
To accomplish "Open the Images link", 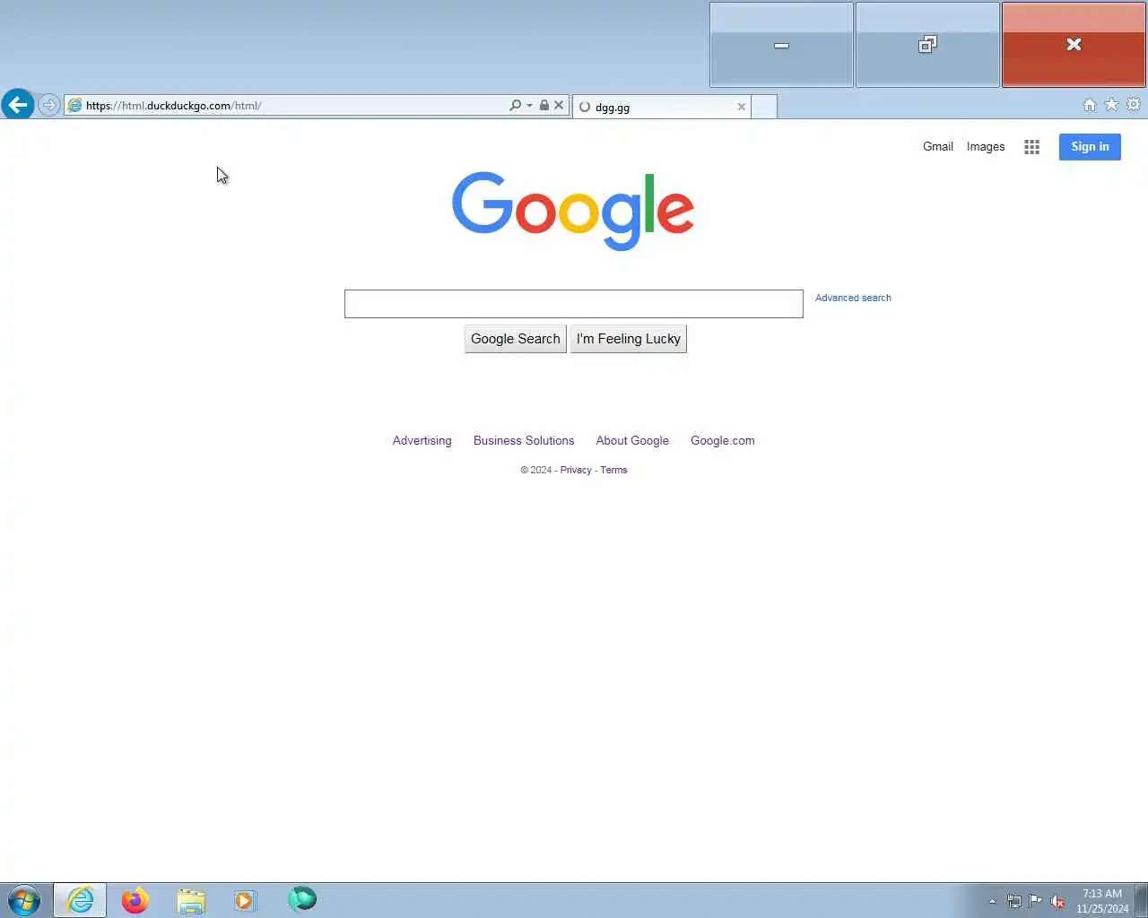I will pos(986,147).
